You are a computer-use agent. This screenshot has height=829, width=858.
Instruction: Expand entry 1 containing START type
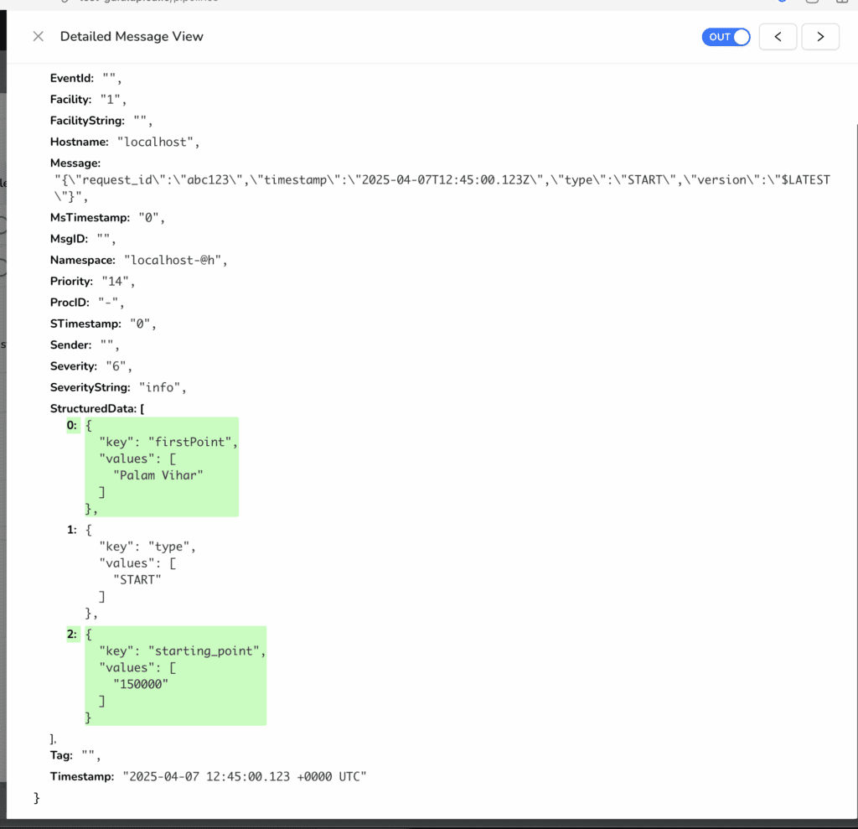70,529
